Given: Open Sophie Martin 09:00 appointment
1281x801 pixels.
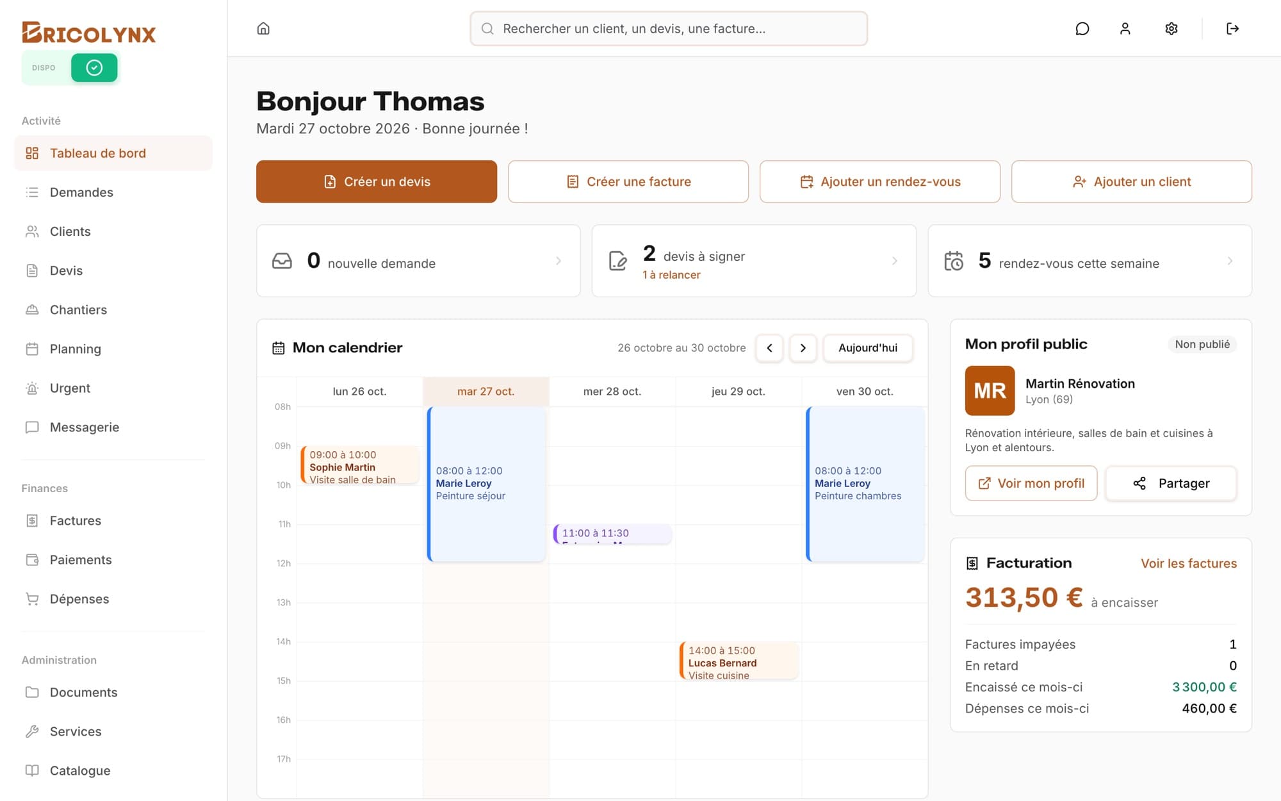Looking at the screenshot, I should [359, 466].
